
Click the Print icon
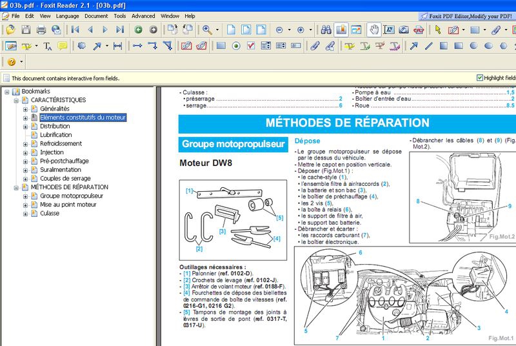point(41,30)
